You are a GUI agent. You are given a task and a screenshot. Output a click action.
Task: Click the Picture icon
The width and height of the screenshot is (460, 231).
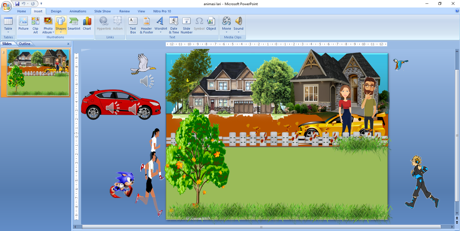[23, 23]
